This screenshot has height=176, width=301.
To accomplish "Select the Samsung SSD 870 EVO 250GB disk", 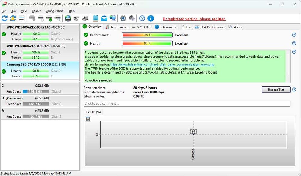I will click(x=40, y=70).
